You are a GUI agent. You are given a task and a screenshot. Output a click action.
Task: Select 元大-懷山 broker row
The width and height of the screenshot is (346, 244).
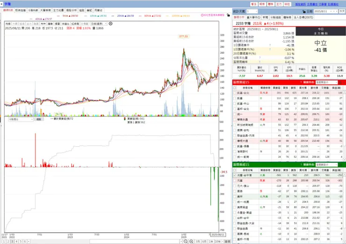[x=288, y=186]
